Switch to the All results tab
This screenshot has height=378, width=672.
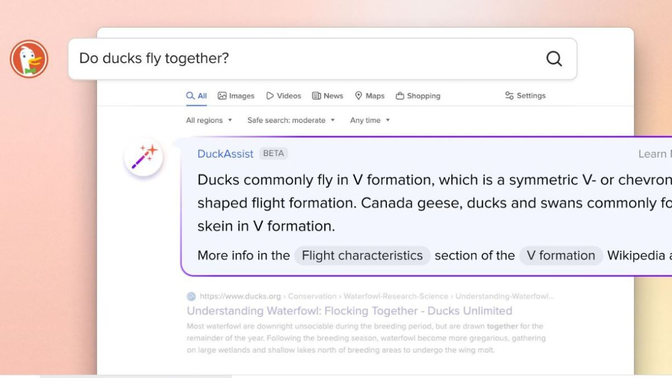[196, 95]
